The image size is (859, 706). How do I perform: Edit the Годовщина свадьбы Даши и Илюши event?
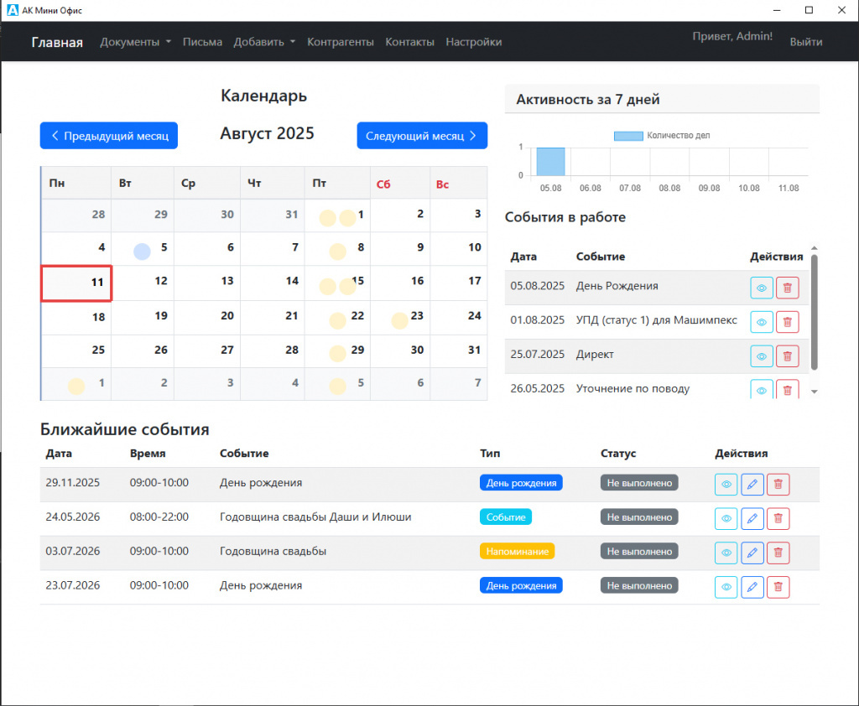click(752, 518)
